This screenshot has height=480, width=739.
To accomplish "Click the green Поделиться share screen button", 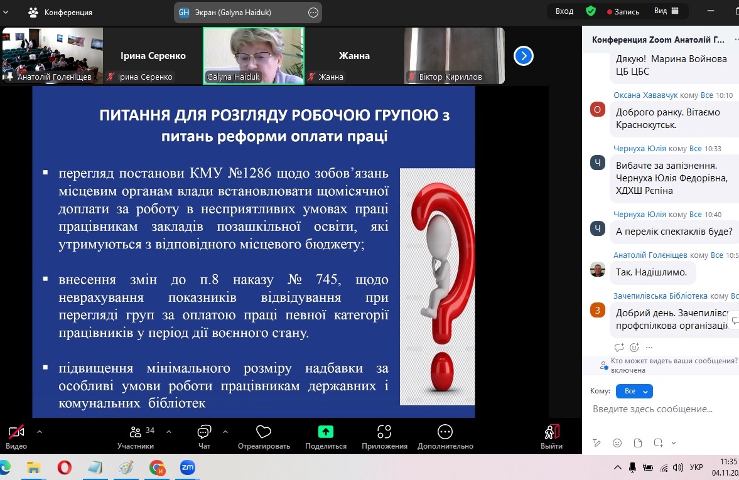I will tap(326, 437).
